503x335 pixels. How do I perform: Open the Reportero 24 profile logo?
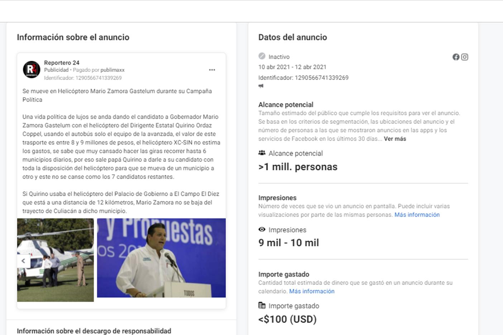coord(30,69)
